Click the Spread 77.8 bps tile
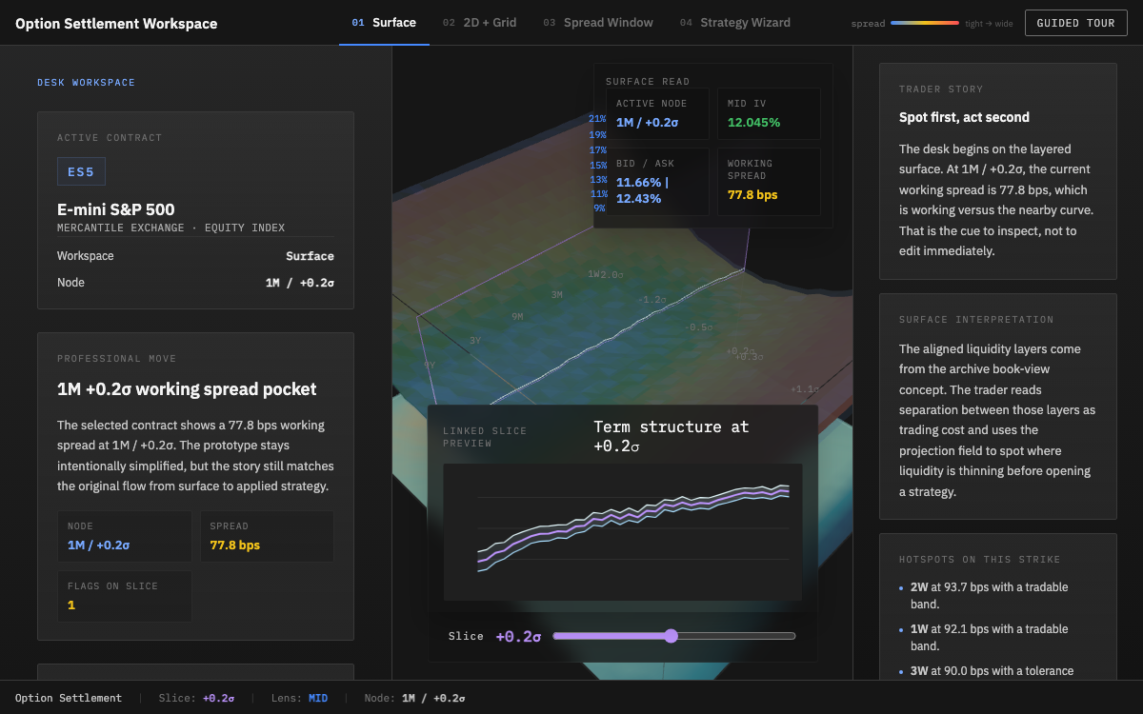 tap(267, 536)
